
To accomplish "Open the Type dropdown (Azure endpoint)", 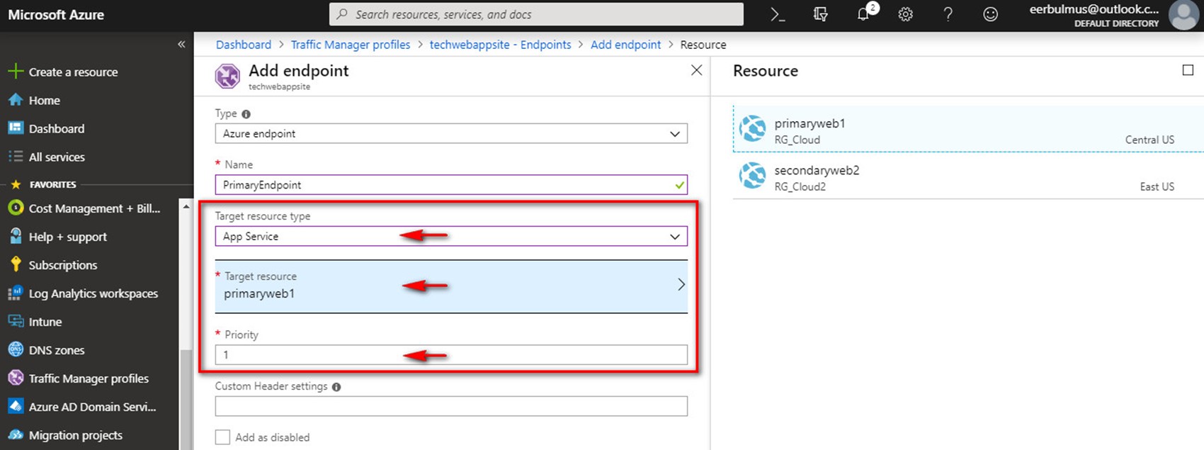I will point(451,133).
